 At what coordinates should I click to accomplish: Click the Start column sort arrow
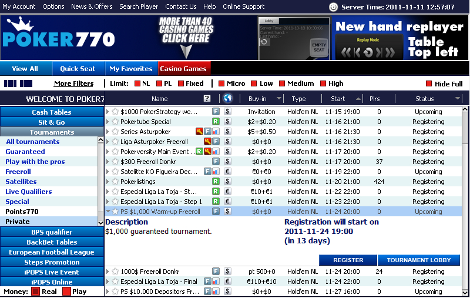coord(358,99)
